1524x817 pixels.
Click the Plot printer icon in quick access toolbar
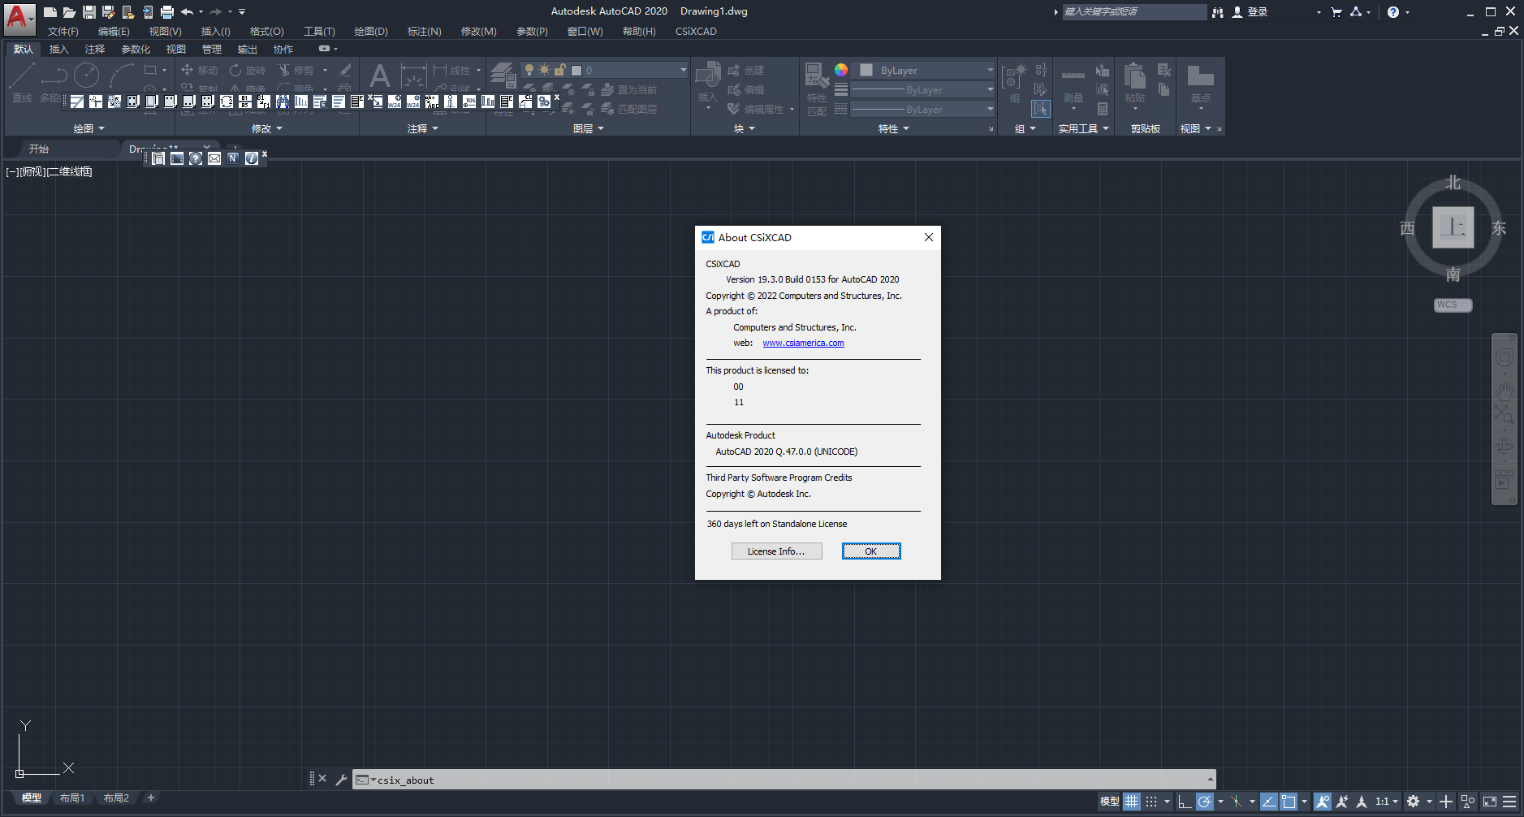pyautogui.click(x=167, y=11)
